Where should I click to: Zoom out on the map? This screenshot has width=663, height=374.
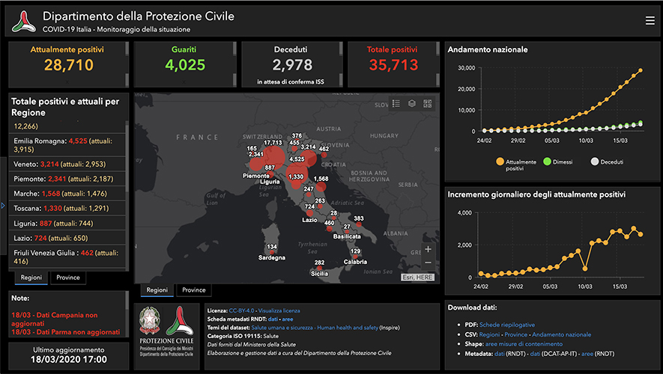click(428, 263)
